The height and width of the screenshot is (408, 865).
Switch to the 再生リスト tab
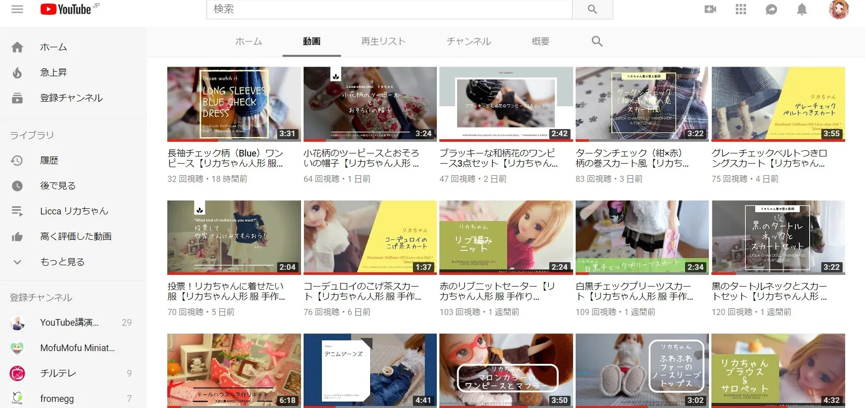click(383, 41)
